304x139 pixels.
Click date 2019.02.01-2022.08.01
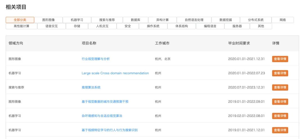[x=246, y=116]
